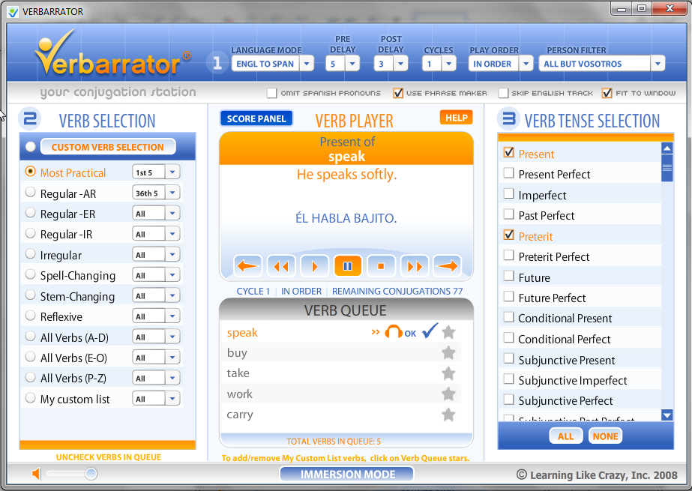
Task: Skip to next verb with right arrow
Action: click(447, 266)
